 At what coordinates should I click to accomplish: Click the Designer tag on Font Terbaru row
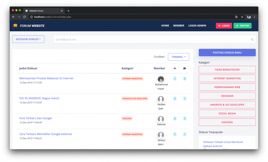click(x=127, y=118)
